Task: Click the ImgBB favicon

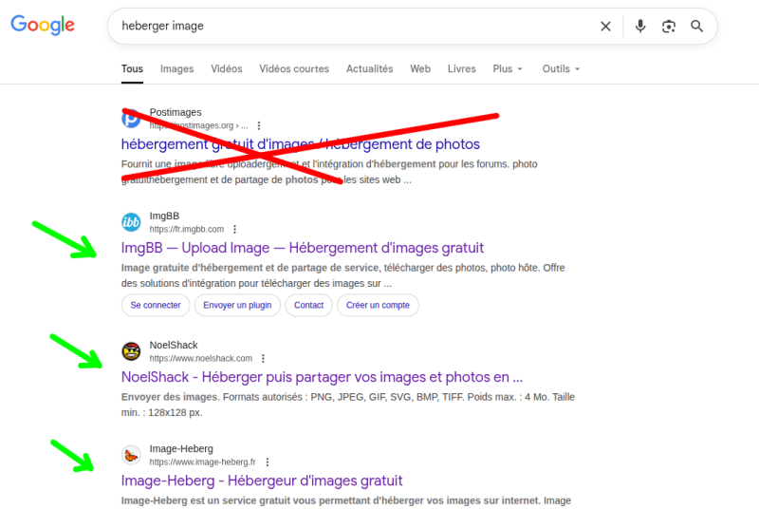Action: point(131,222)
